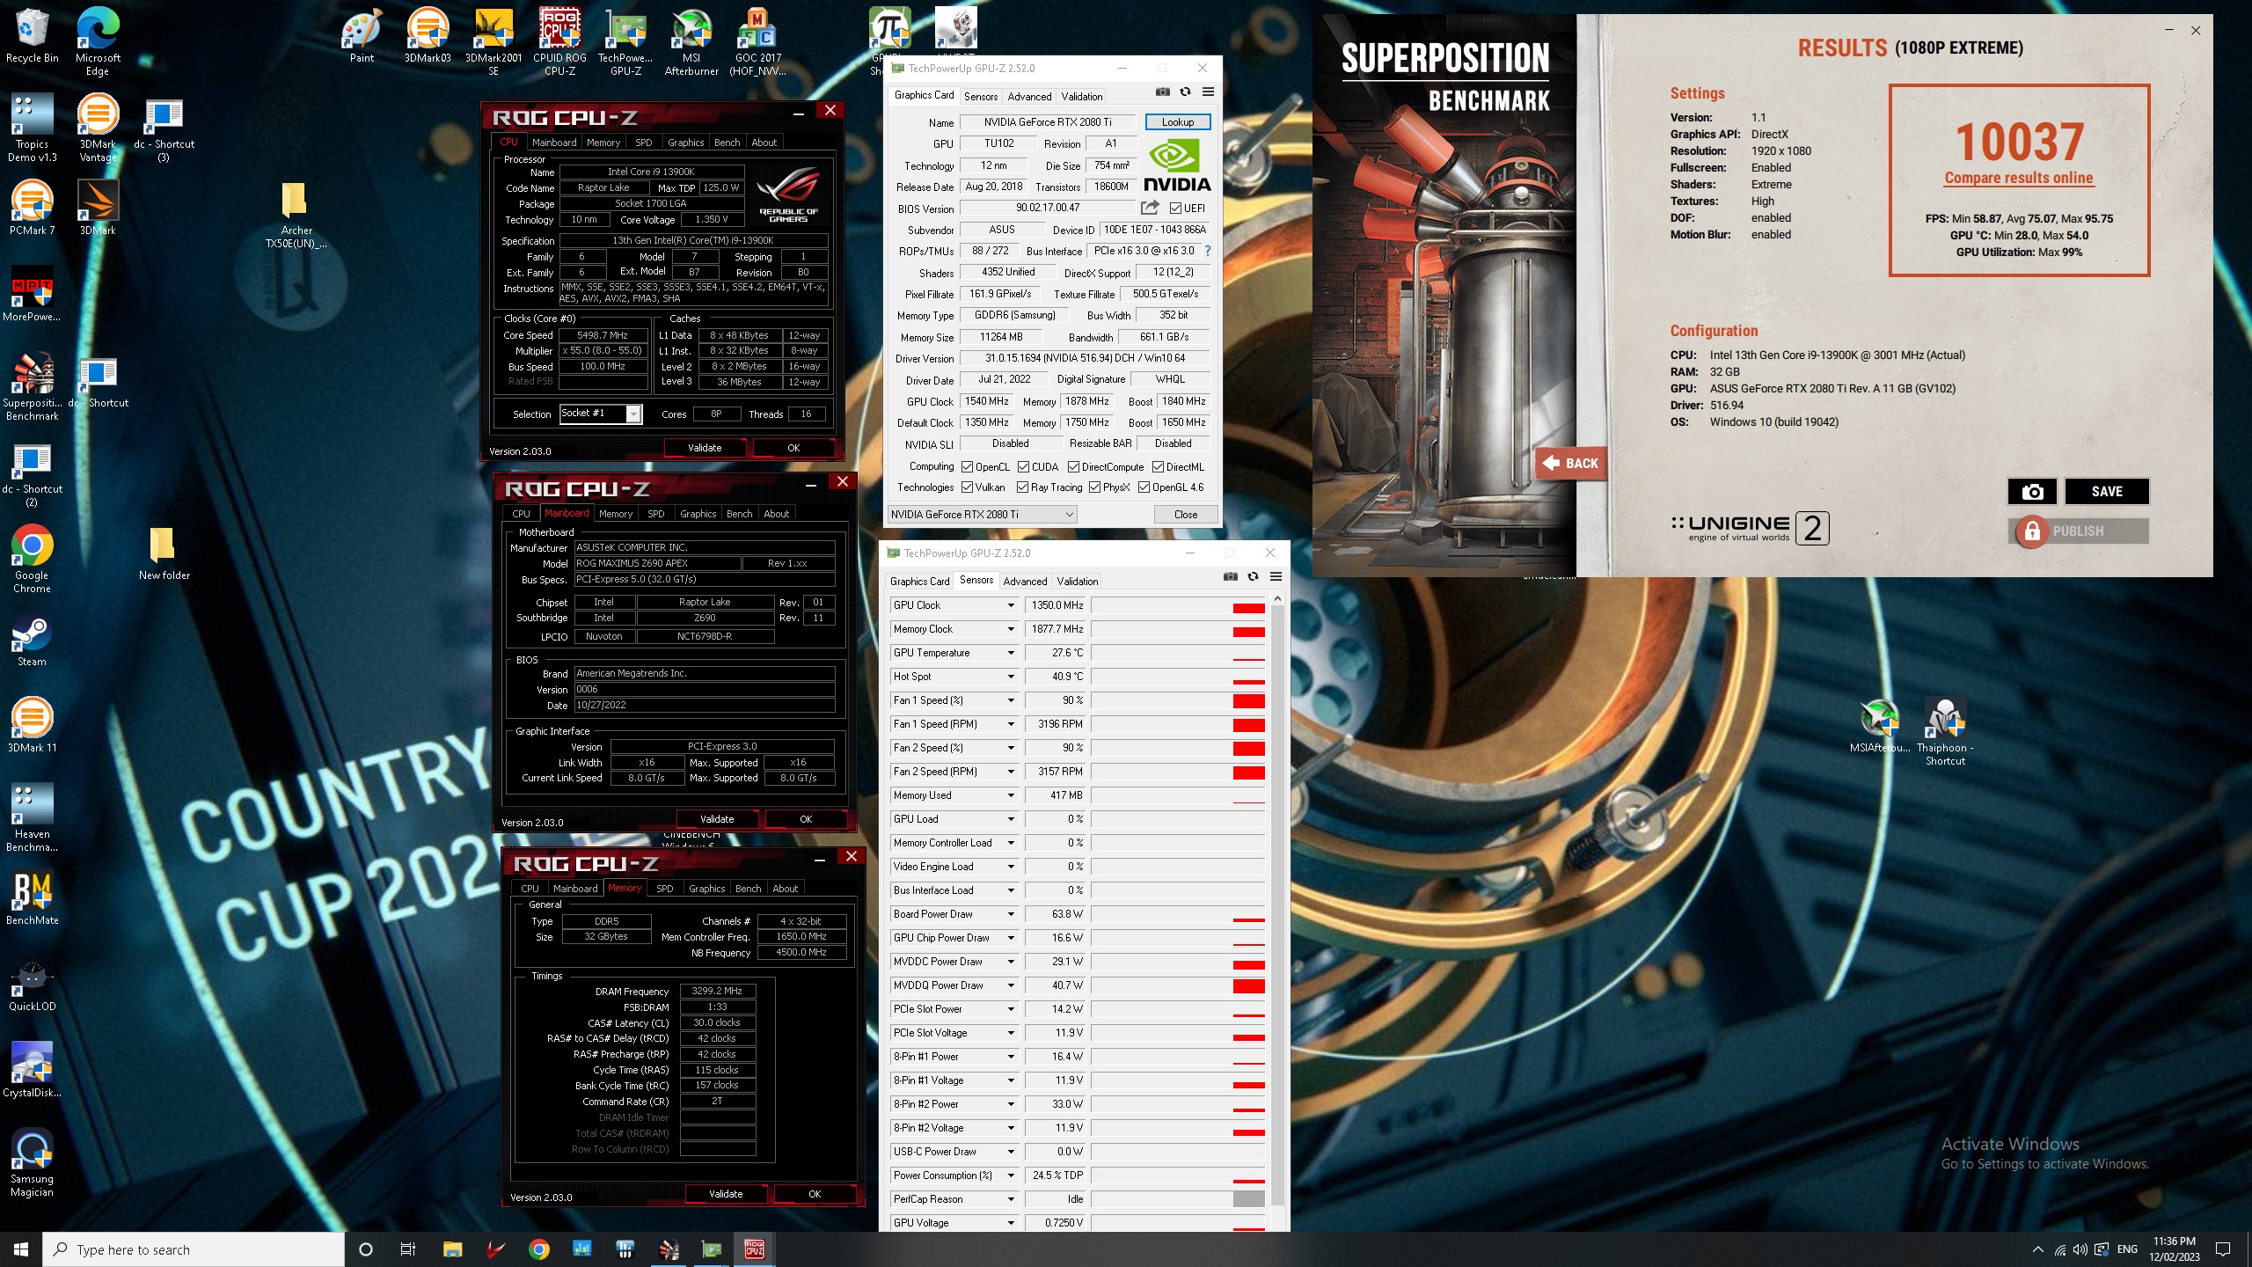Open Samsung Magician desktop icon
The height and width of the screenshot is (1267, 2252).
pyautogui.click(x=32, y=1162)
